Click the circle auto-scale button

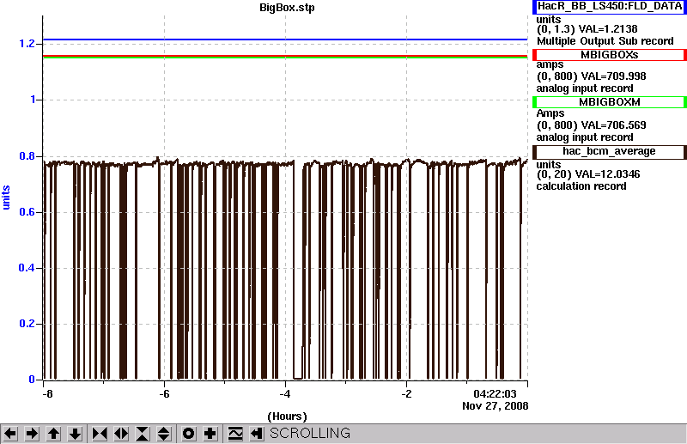coord(188,434)
